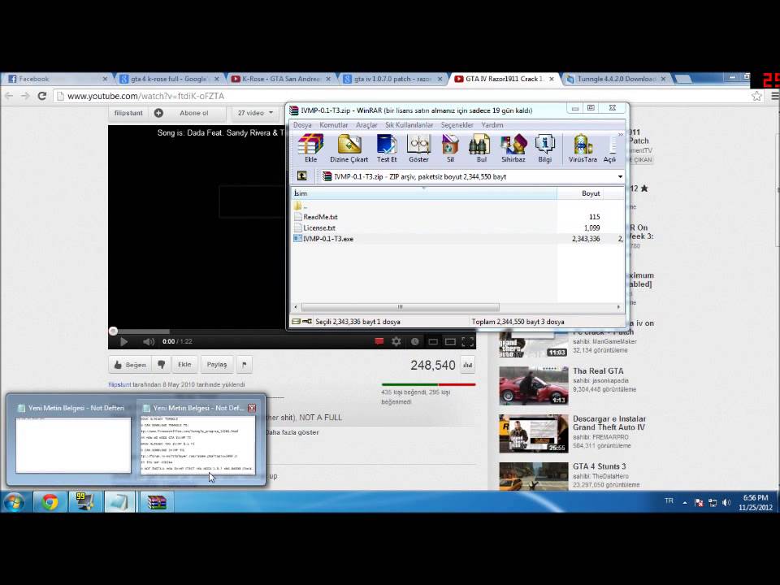Flag the video with the flag icon

pyautogui.click(x=245, y=365)
